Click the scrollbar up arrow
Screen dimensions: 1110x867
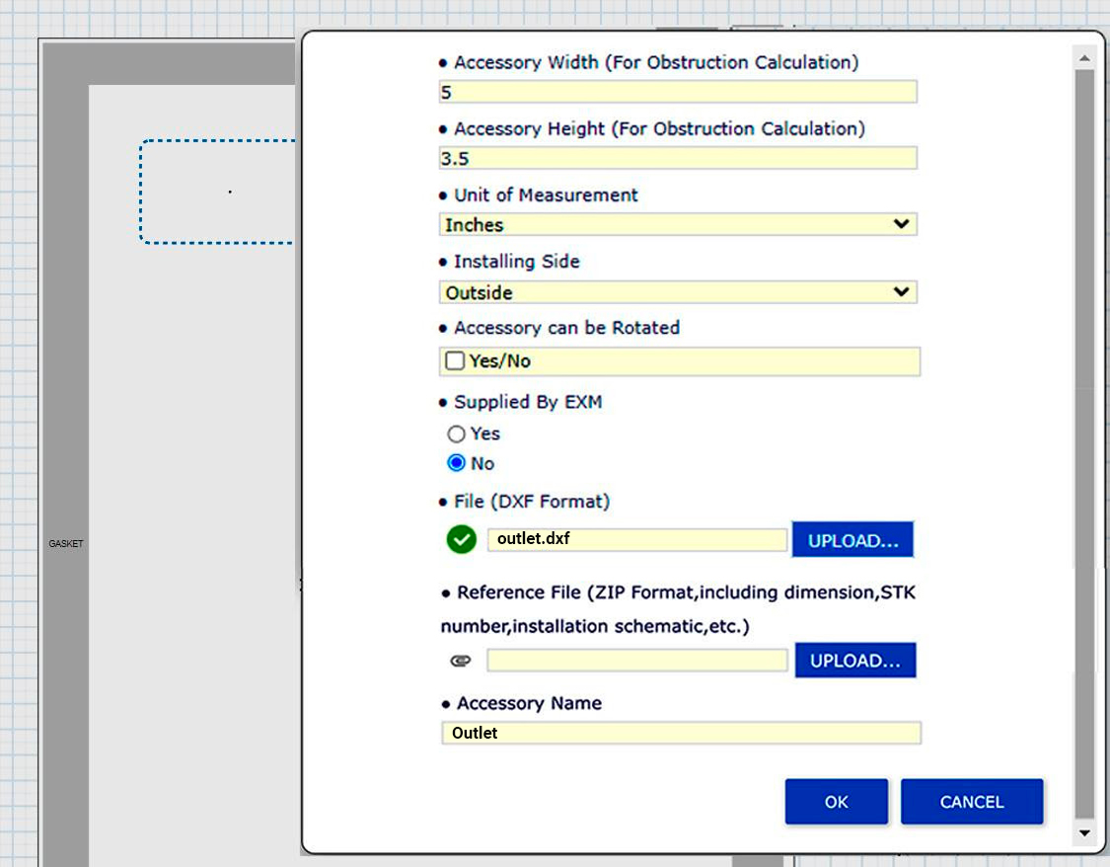click(x=1084, y=59)
